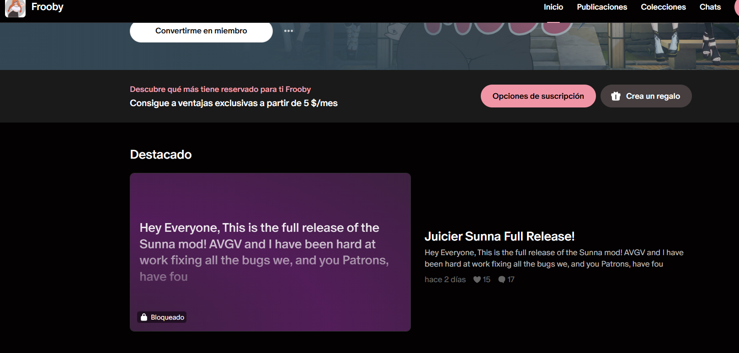Image resolution: width=739 pixels, height=353 pixels.
Task: Click the Frooby page name in header
Action: (47, 7)
